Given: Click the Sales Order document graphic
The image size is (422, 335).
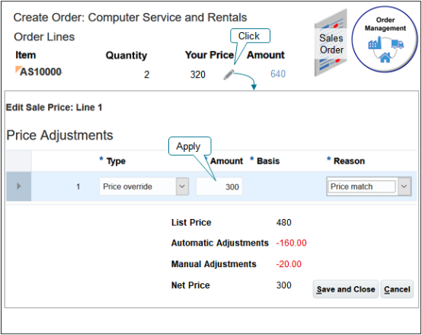Looking at the screenshot, I should click(x=331, y=43).
